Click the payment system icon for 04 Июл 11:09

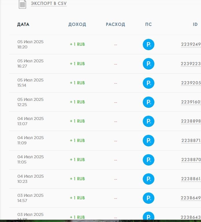click(x=149, y=141)
